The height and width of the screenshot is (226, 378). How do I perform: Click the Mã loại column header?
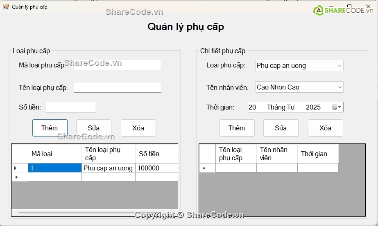tap(55, 154)
